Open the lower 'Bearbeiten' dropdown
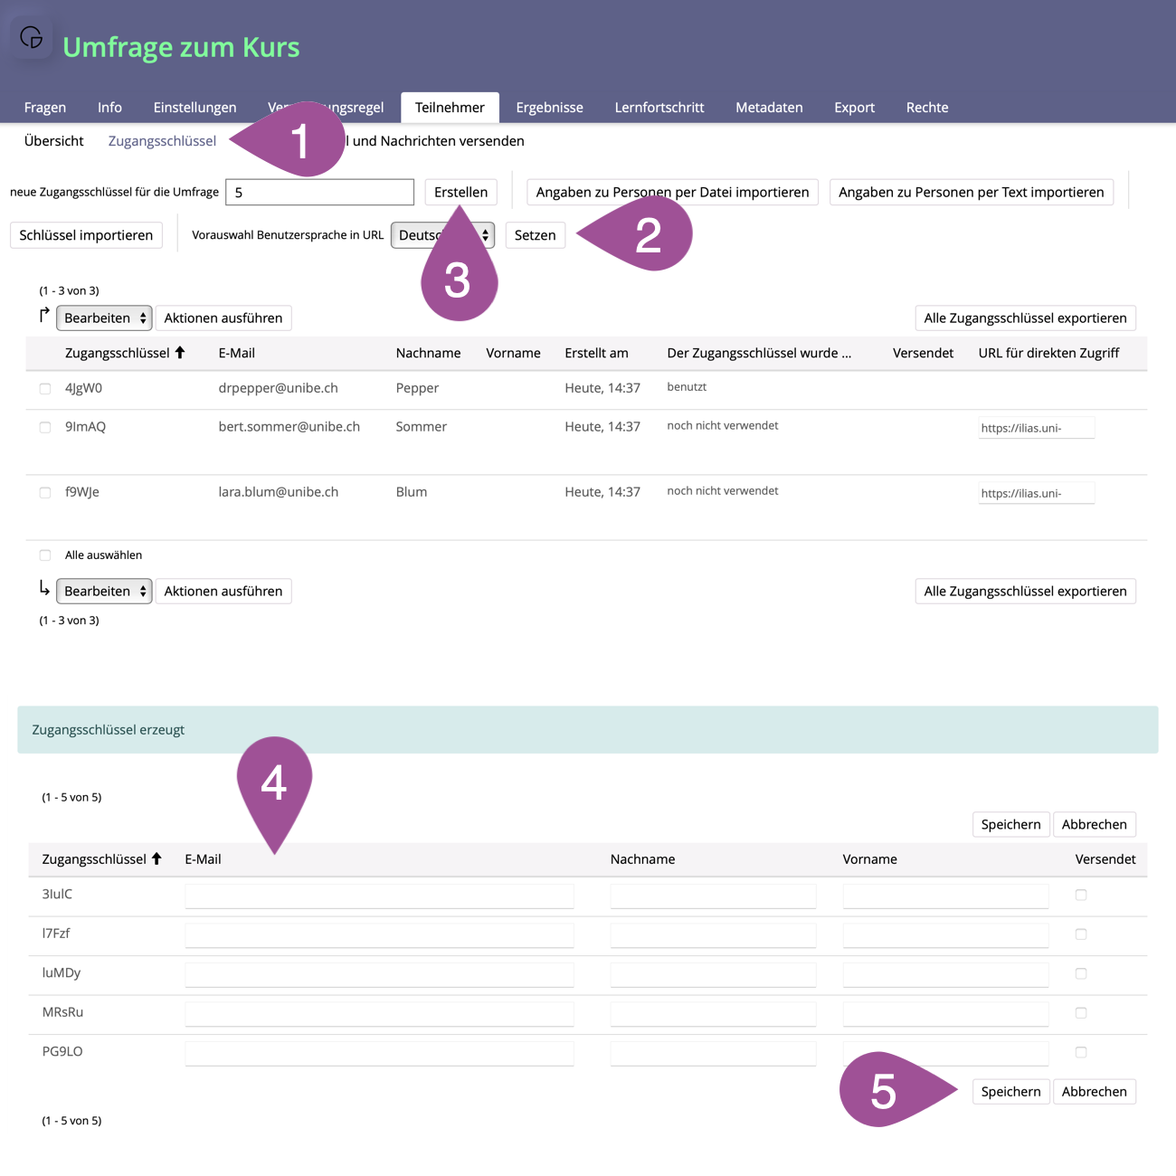Image resolution: width=1176 pixels, height=1176 pixels. (104, 592)
